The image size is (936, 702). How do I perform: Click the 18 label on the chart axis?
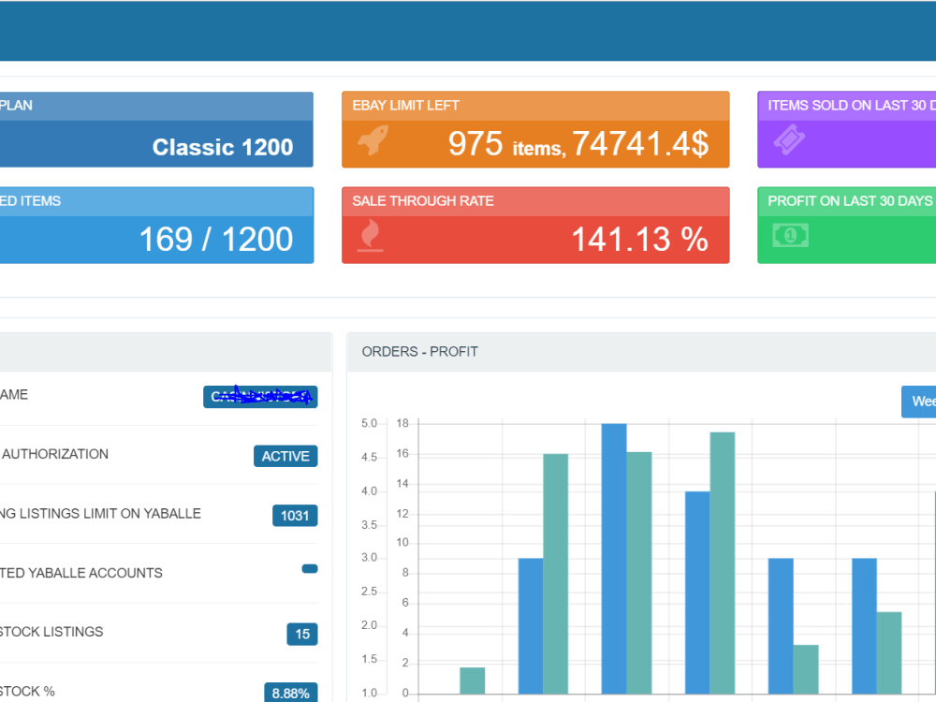pyautogui.click(x=402, y=423)
